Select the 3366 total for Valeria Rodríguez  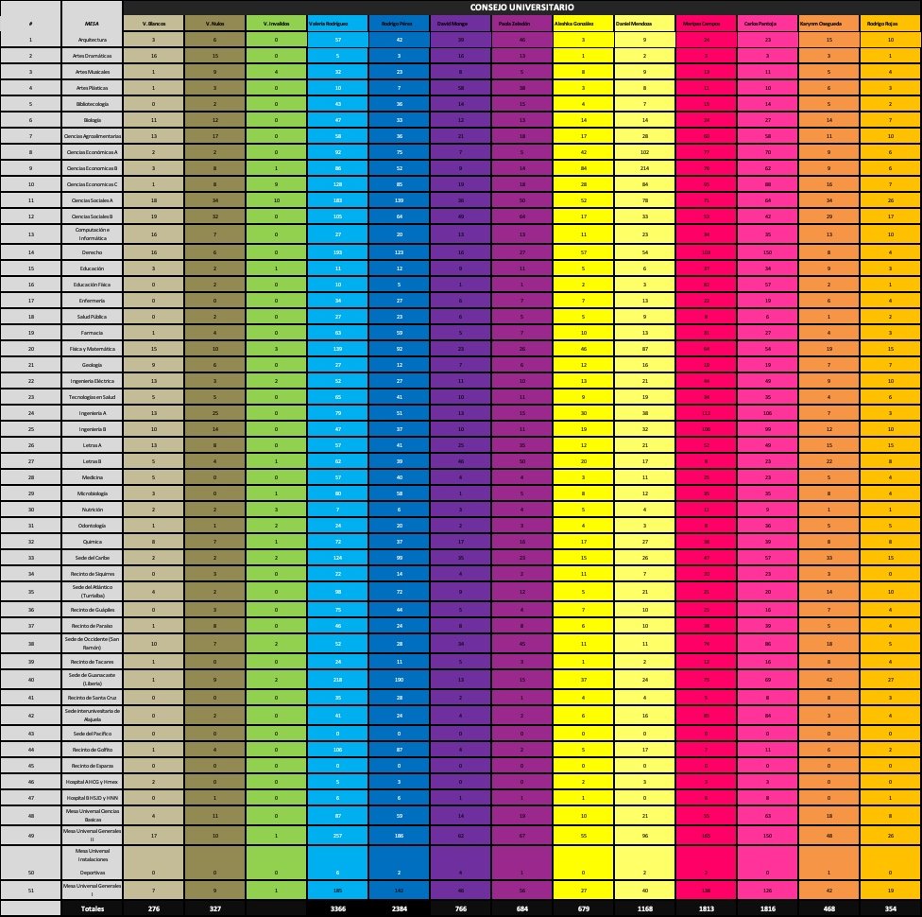pyautogui.click(x=337, y=908)
